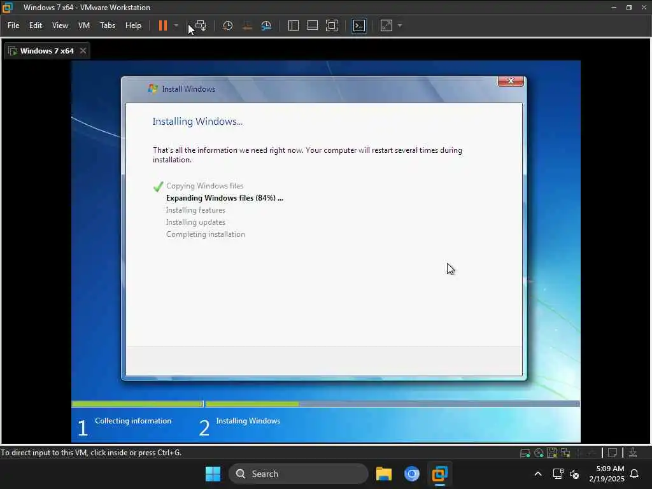652x489 pixels.
Task: Toggle the library sidebar view icon
Action: [x=293, y=25]
